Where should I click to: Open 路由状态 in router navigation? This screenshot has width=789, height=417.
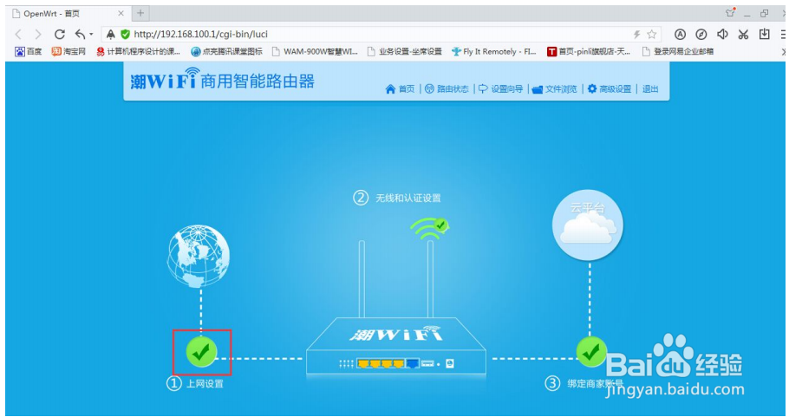(447, 89)
